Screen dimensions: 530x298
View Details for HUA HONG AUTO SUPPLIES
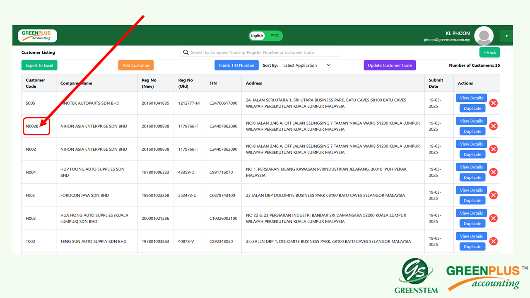(471, 213)
